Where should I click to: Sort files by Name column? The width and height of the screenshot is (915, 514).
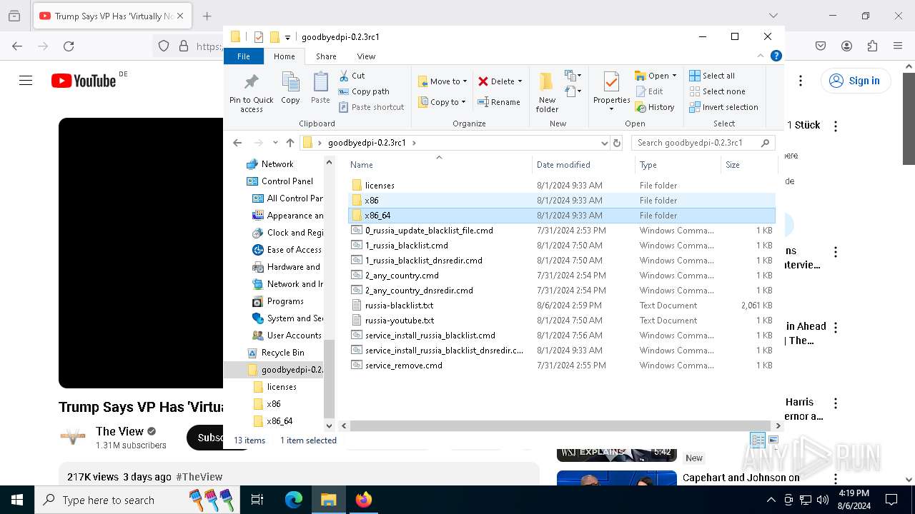437,165
